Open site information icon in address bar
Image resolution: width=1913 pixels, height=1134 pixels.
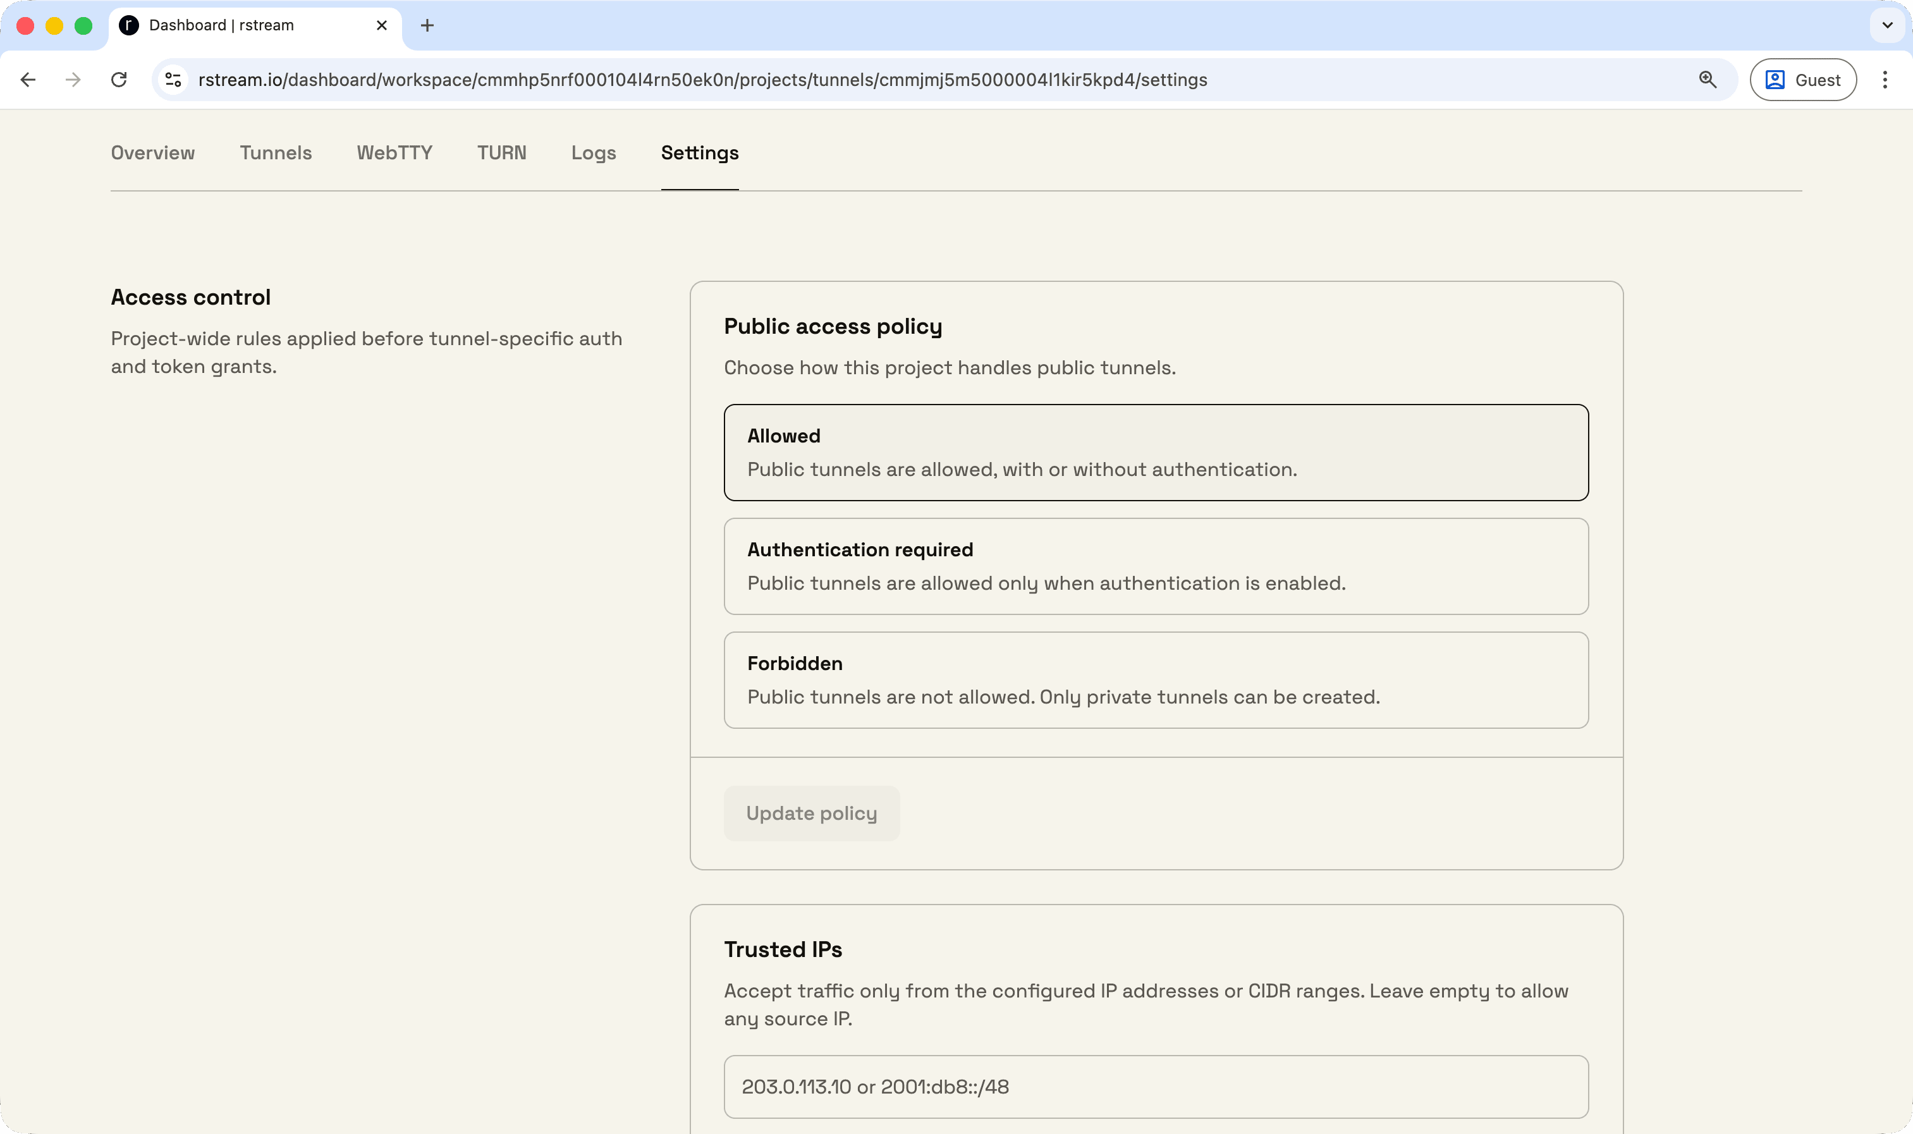point(173,80)
